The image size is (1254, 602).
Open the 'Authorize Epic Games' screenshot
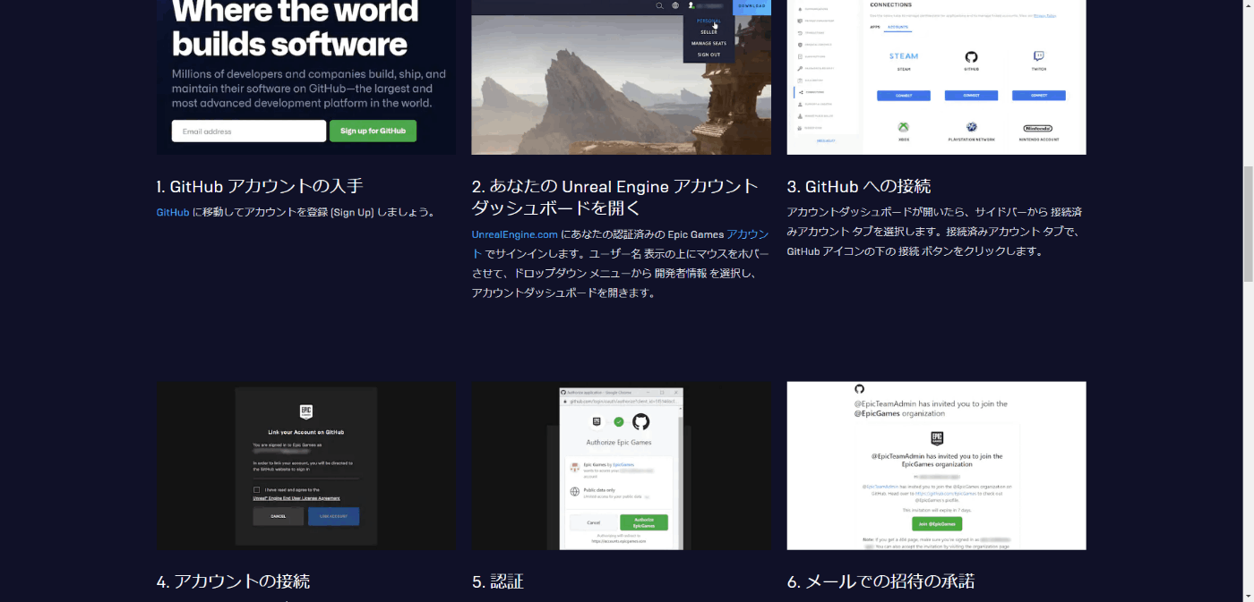[622, 466]
